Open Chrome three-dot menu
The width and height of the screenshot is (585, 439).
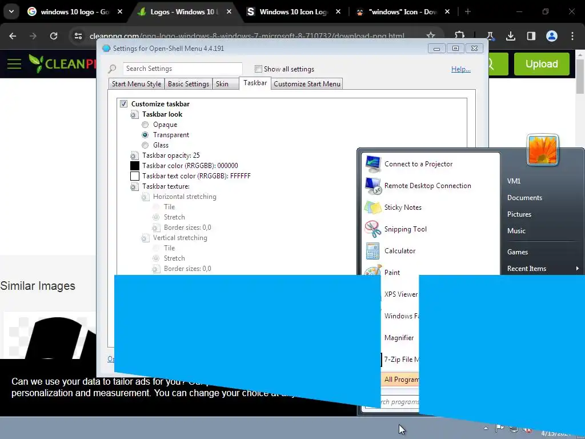tap(572, 36)
